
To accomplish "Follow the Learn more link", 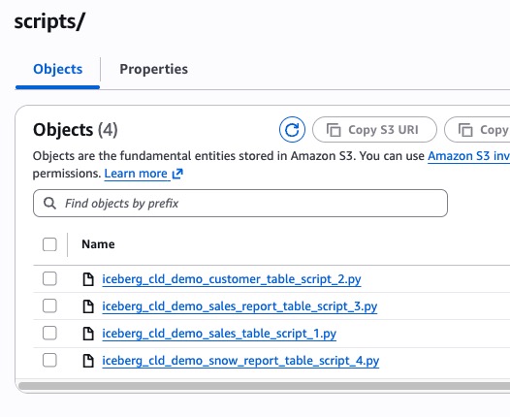I will click(x=136, y=174).
